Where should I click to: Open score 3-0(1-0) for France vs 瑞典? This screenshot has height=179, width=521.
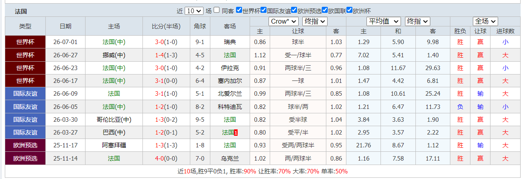click(x=166, y=42)
